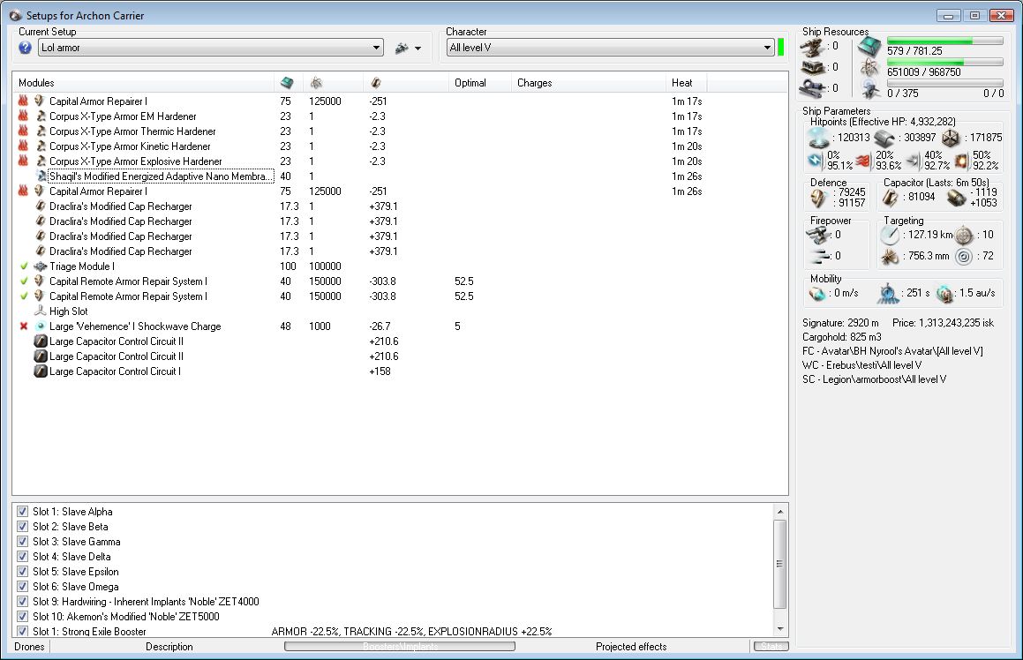The width and height of the screenshot is (1023, 660).
Task: Click the first Draclira's Modified Cap Recharger icon
Action: [x=41, y=206]
